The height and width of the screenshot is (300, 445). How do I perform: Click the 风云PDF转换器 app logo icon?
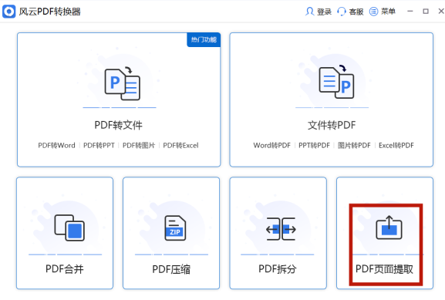8,12
